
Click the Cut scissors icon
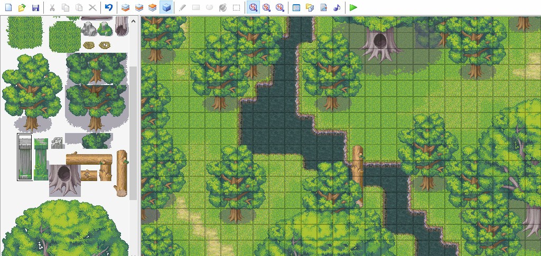[x=52, y=7]
